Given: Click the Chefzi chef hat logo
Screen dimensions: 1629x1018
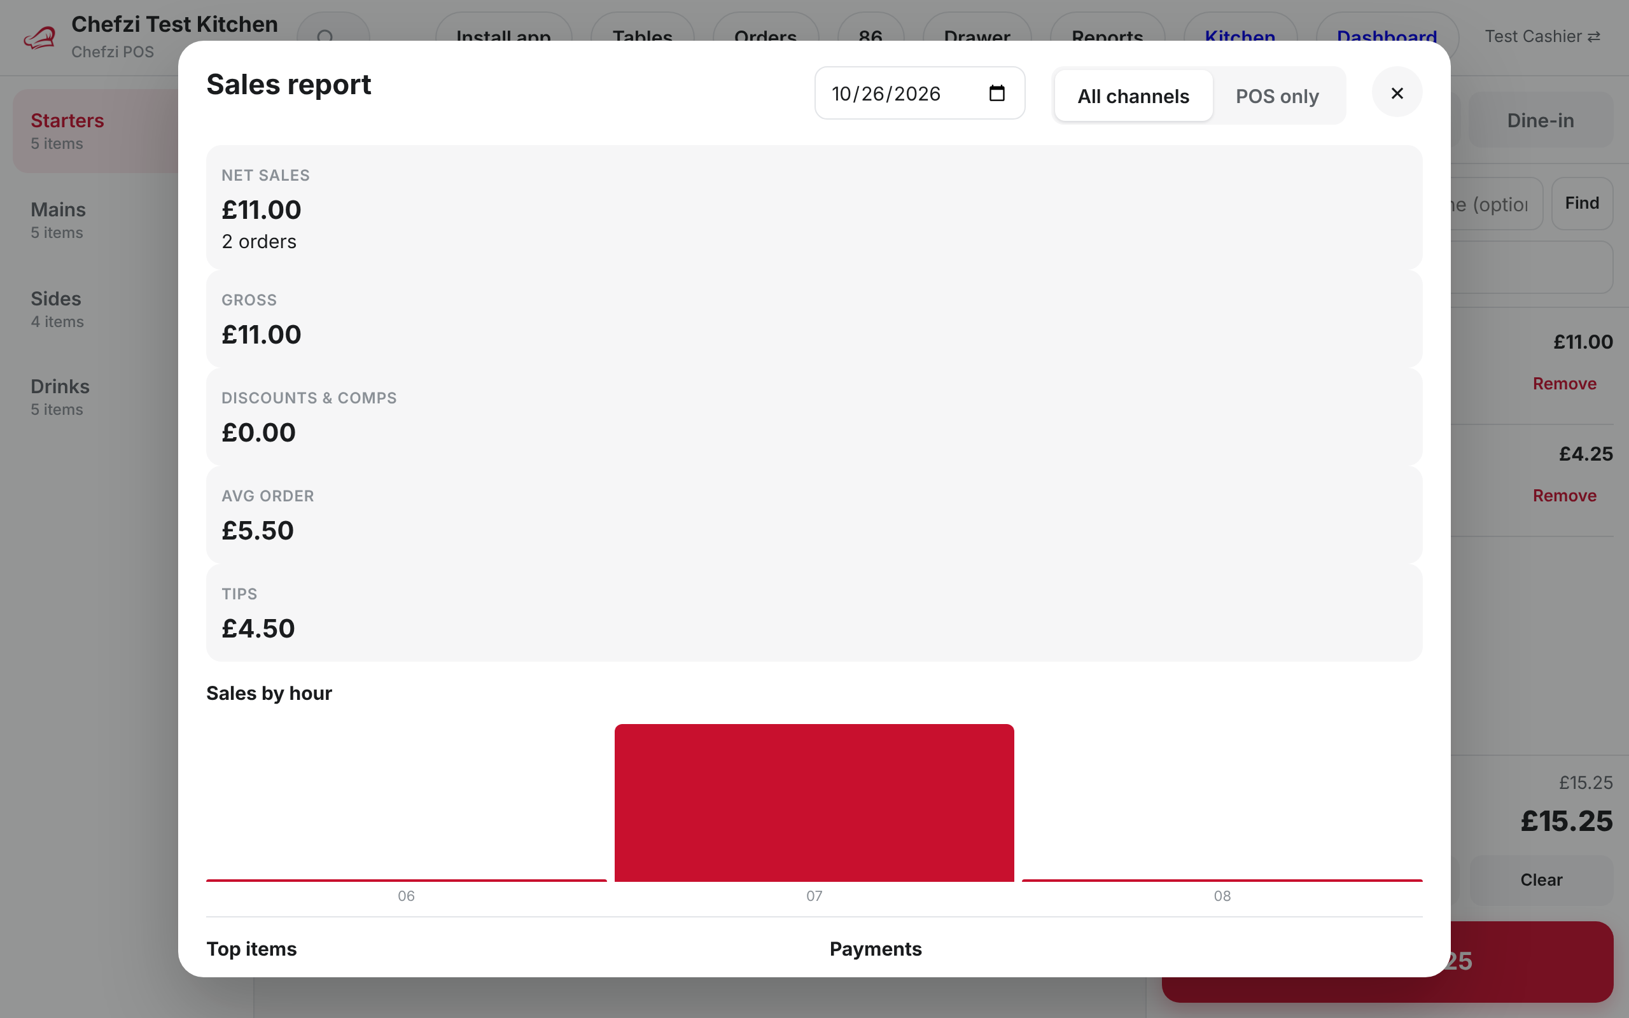Looking at the screenshot, I should [x=39, y=38].
